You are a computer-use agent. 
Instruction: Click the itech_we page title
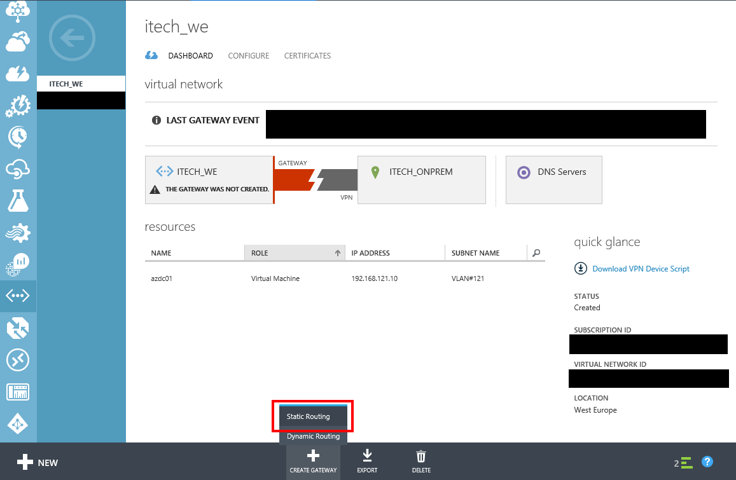(x=176, y=27)
